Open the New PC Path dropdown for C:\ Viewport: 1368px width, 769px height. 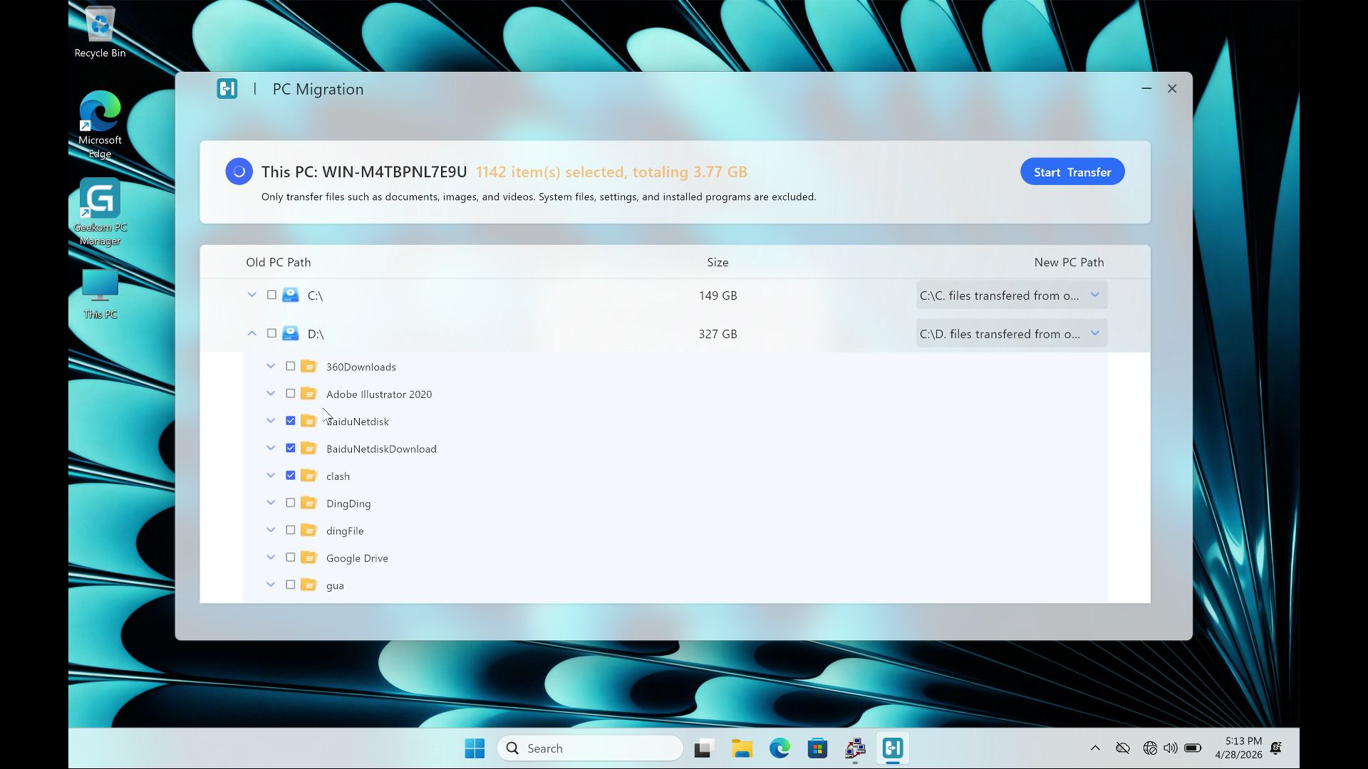coord(1094,295)
